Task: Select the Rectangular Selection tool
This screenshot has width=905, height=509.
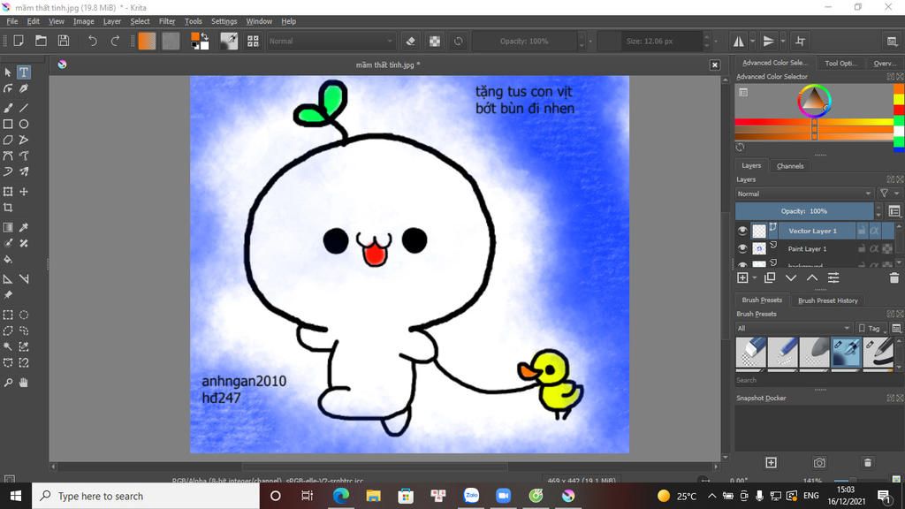Action: tap(8, 315)
